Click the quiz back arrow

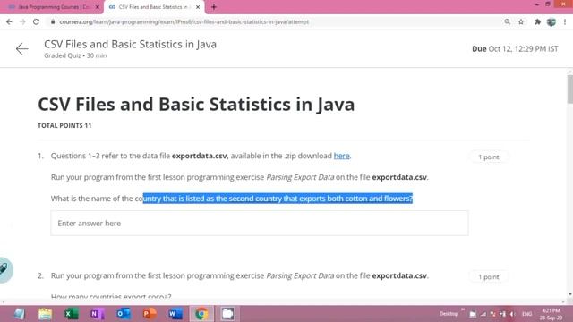(x=21, y=49)
